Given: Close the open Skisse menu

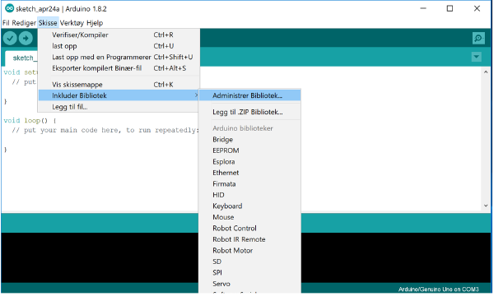Looking at the screenshot, I should 48,23.
